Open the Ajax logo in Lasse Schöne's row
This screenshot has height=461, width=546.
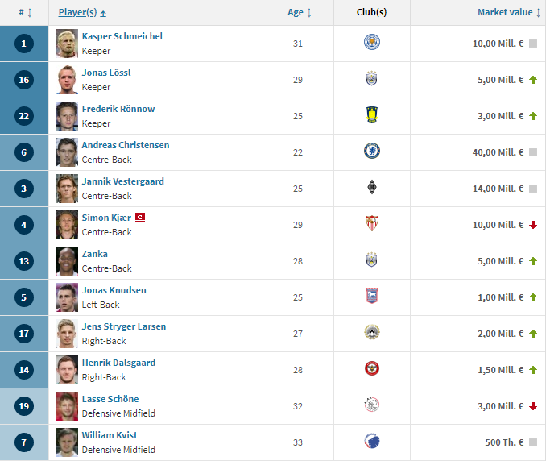click(x=371, y=405)
